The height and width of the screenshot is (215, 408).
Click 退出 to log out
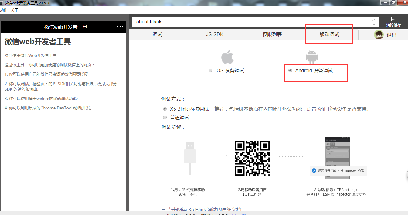pos(392,35)
